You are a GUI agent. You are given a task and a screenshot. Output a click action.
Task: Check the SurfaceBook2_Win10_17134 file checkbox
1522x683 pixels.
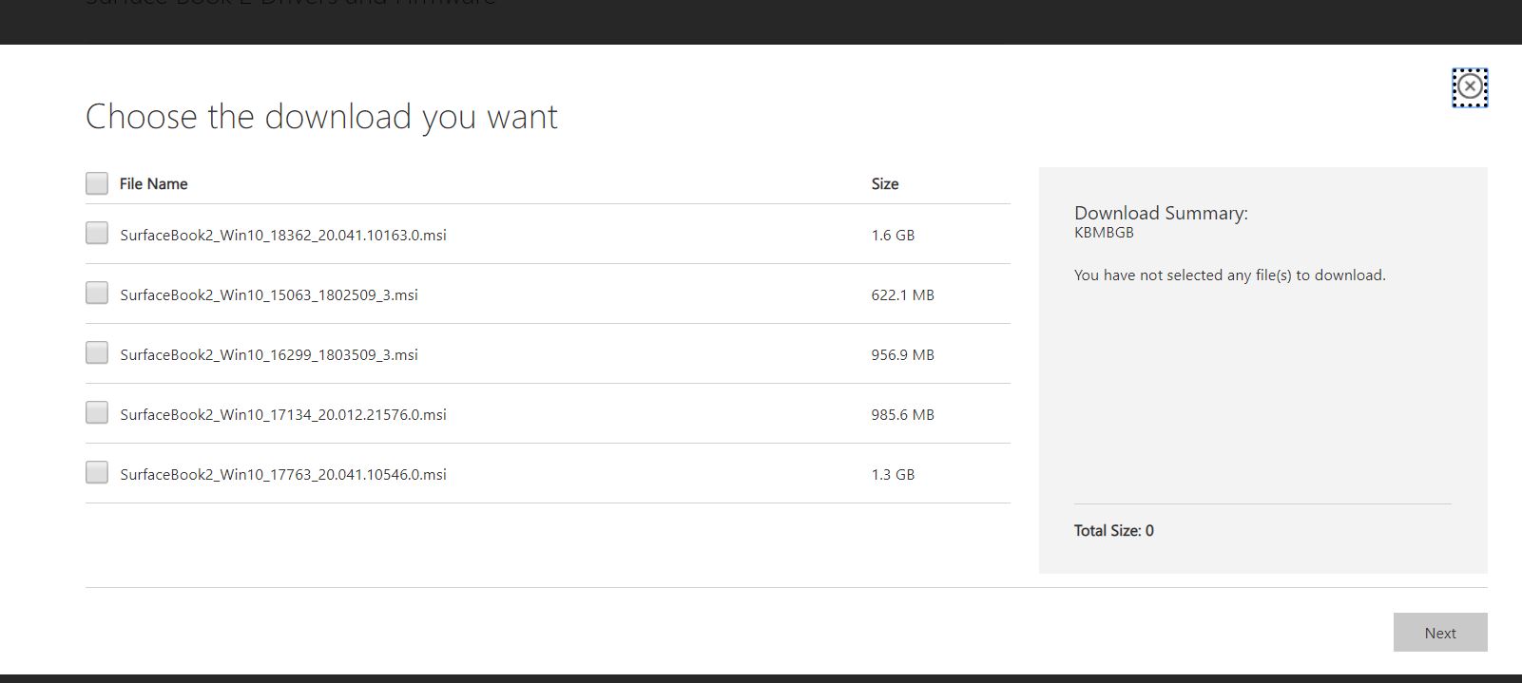97,413
